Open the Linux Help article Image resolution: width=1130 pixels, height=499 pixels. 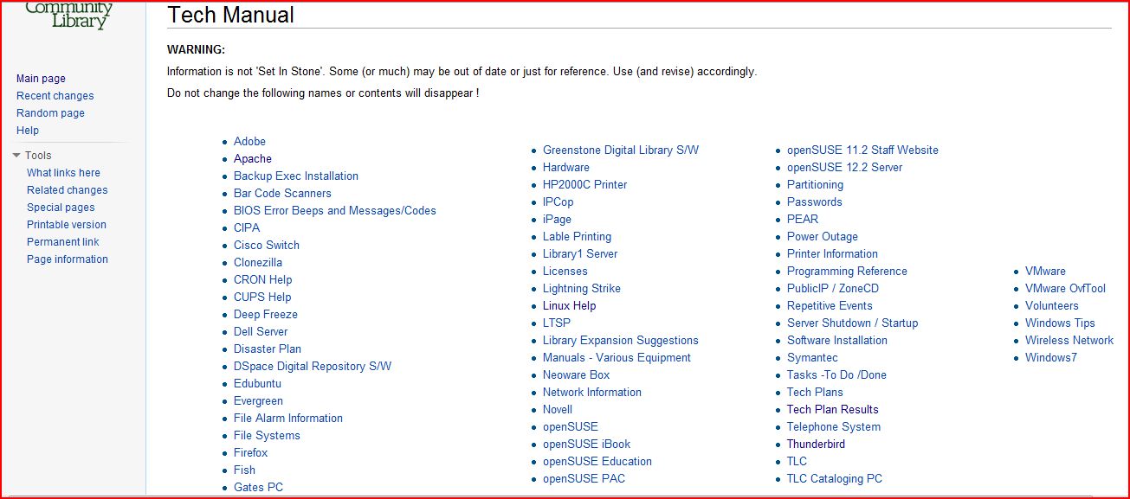tap(569, 306)
